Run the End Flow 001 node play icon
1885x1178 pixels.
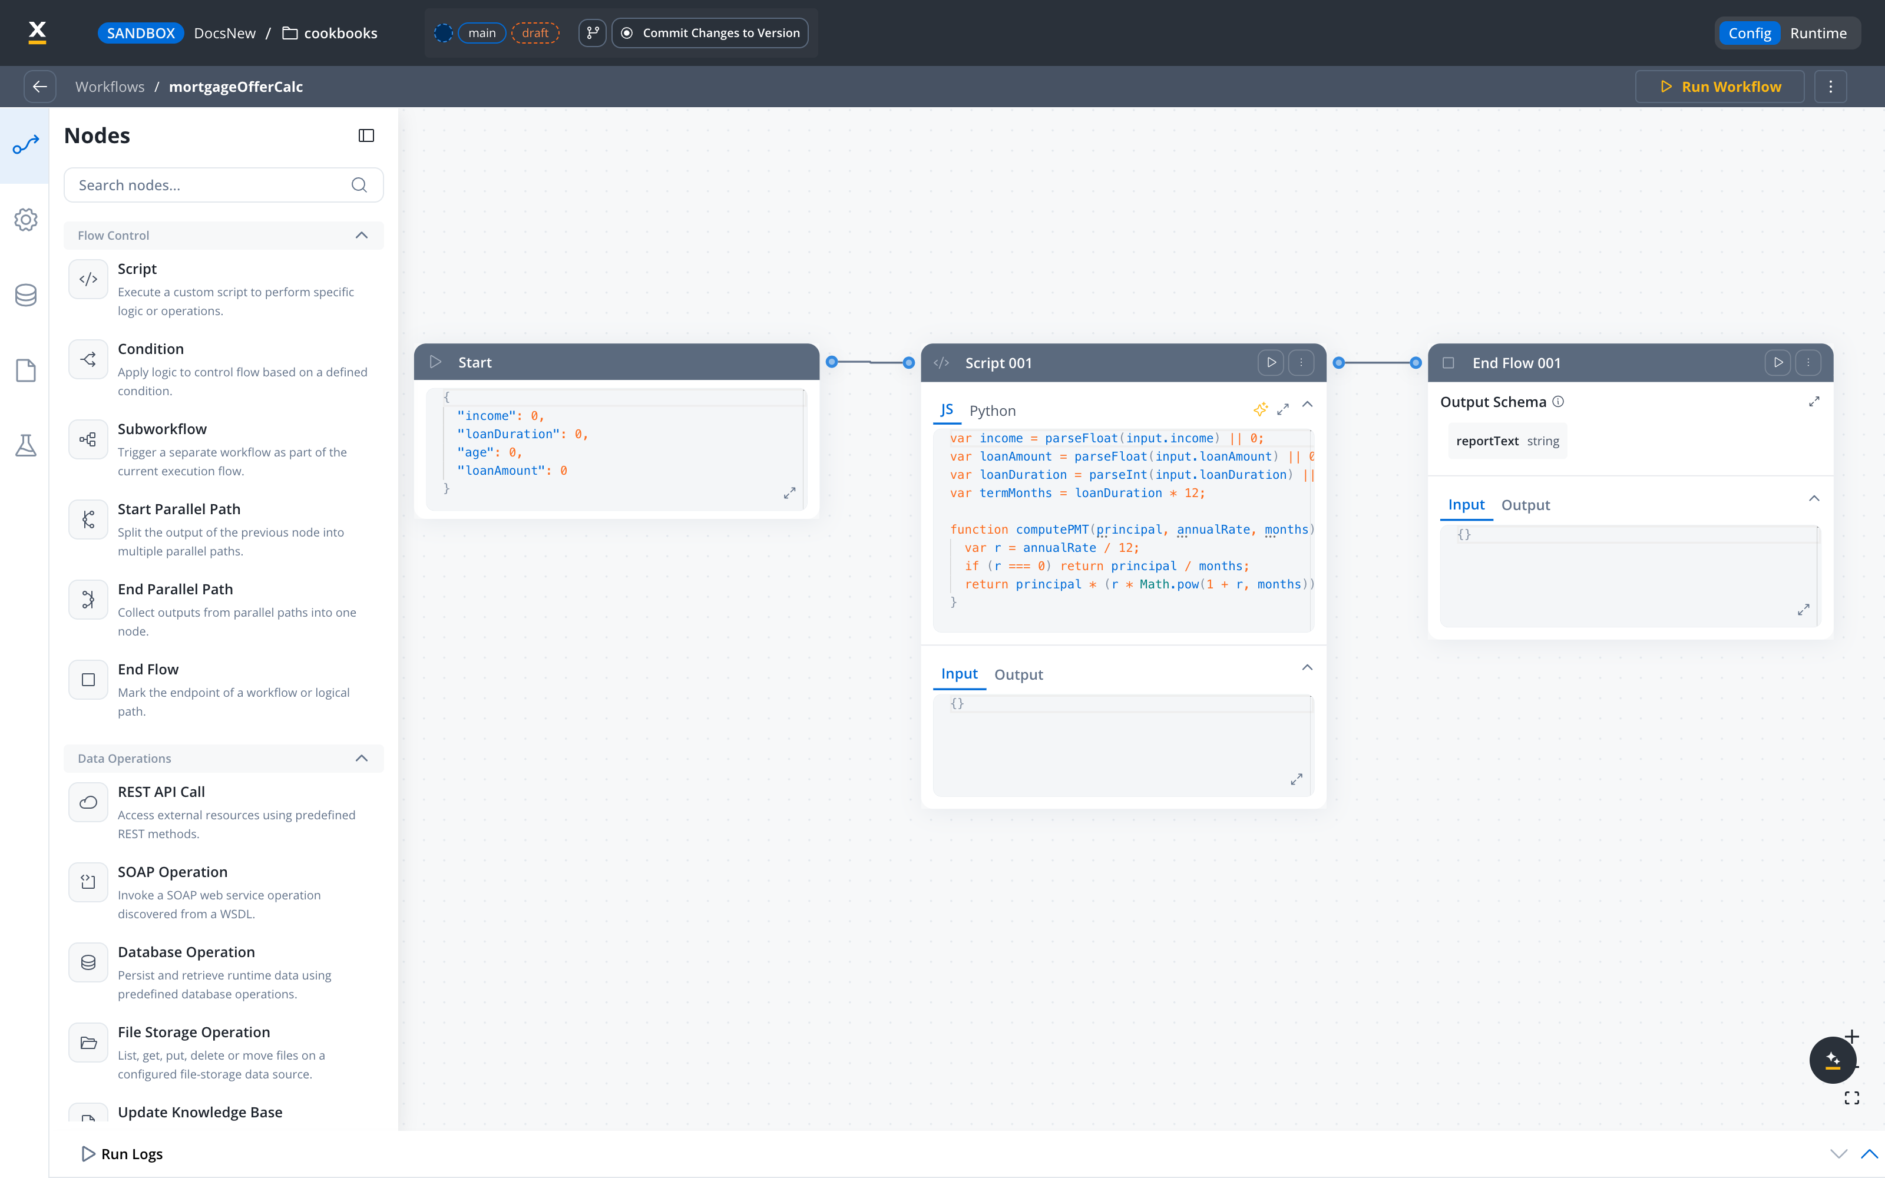(x=1778, y=362)
